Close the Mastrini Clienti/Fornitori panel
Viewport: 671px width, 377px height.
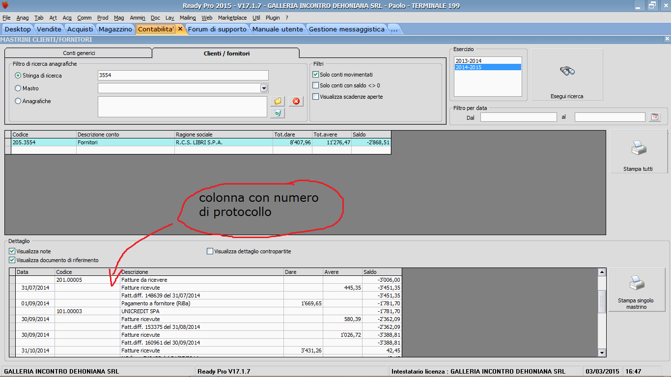click(667, 39)
